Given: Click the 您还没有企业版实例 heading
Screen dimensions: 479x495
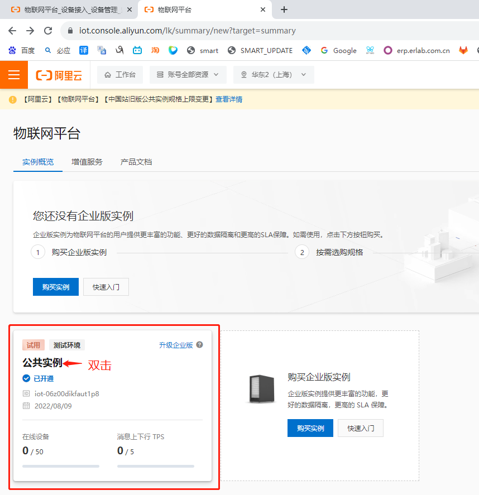Looking at the screenshot, I should coord(83,216).
